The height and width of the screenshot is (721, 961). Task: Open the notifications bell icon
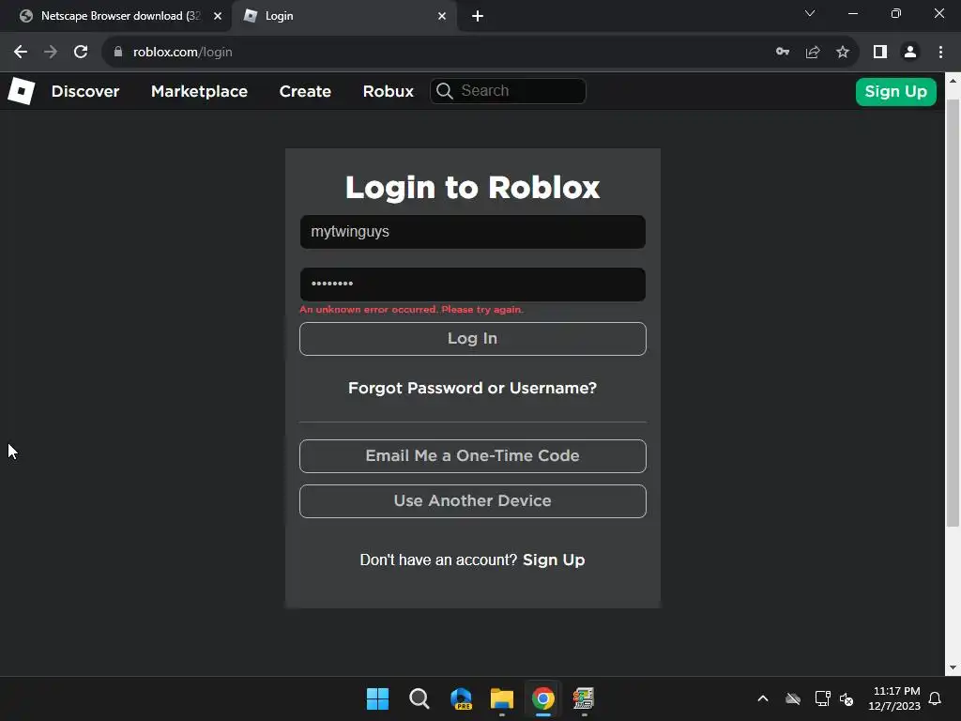(935, 698)
